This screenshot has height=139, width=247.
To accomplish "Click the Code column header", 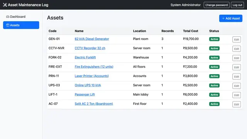I will point(52,31).
